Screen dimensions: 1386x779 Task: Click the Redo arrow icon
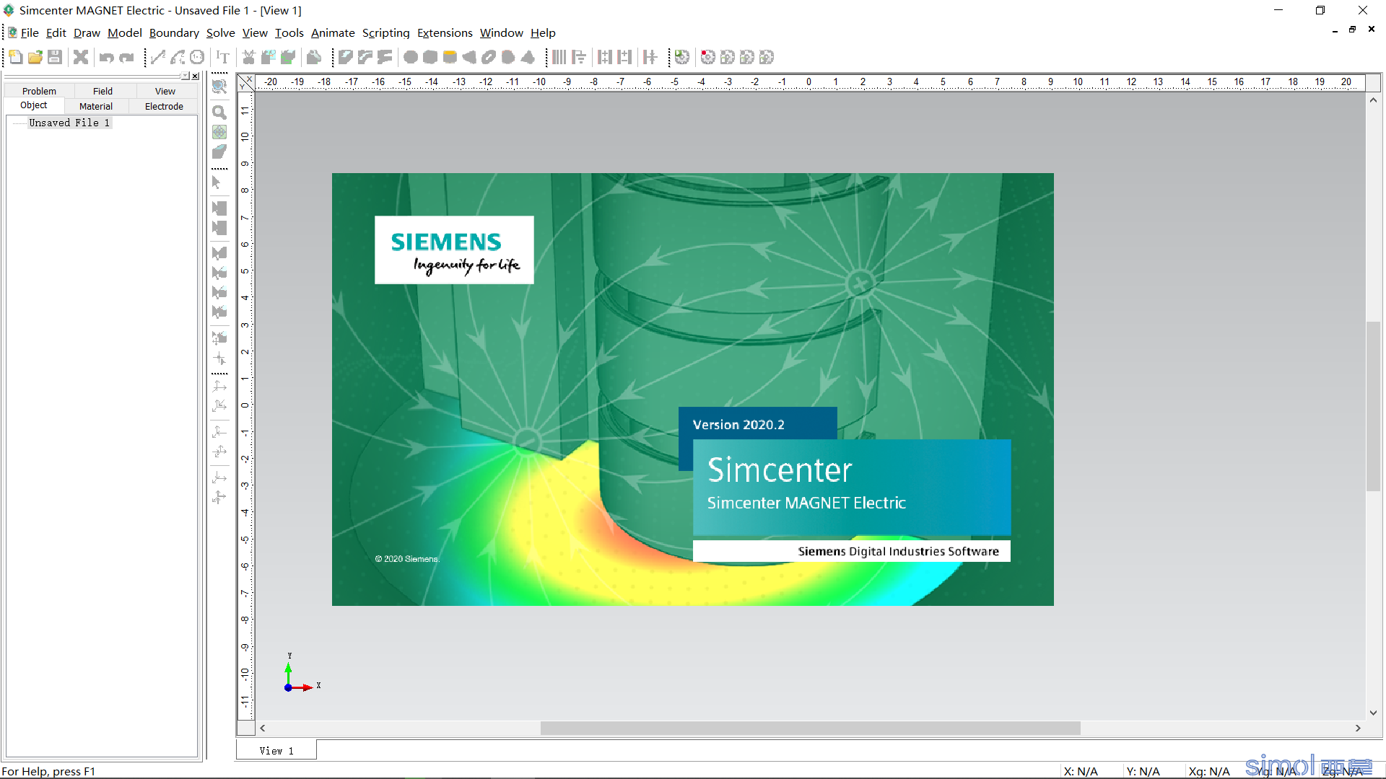pyautogui.click(x=126, y=57)
